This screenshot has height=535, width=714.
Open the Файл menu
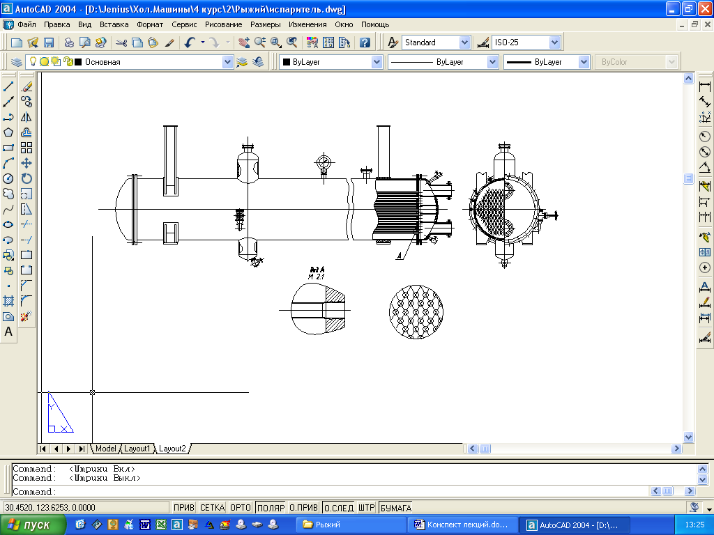[x=27, y=24]
